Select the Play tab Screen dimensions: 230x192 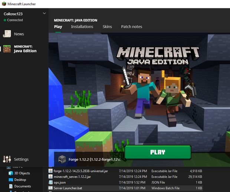[x=58, y=27]
